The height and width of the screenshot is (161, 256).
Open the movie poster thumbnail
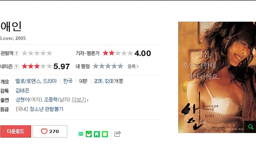click(217, 77)
